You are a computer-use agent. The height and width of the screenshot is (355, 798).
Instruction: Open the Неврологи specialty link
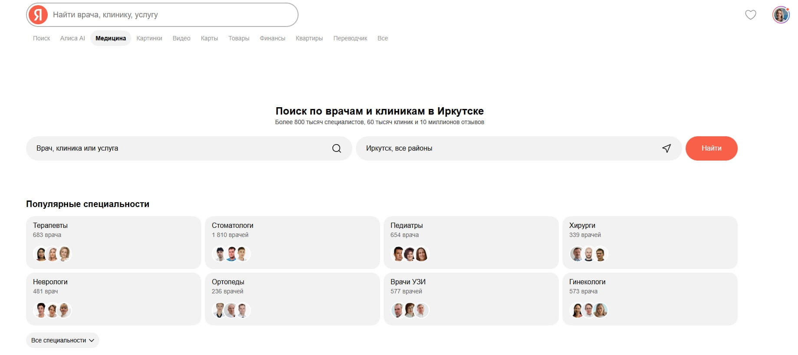coord(50,282)
